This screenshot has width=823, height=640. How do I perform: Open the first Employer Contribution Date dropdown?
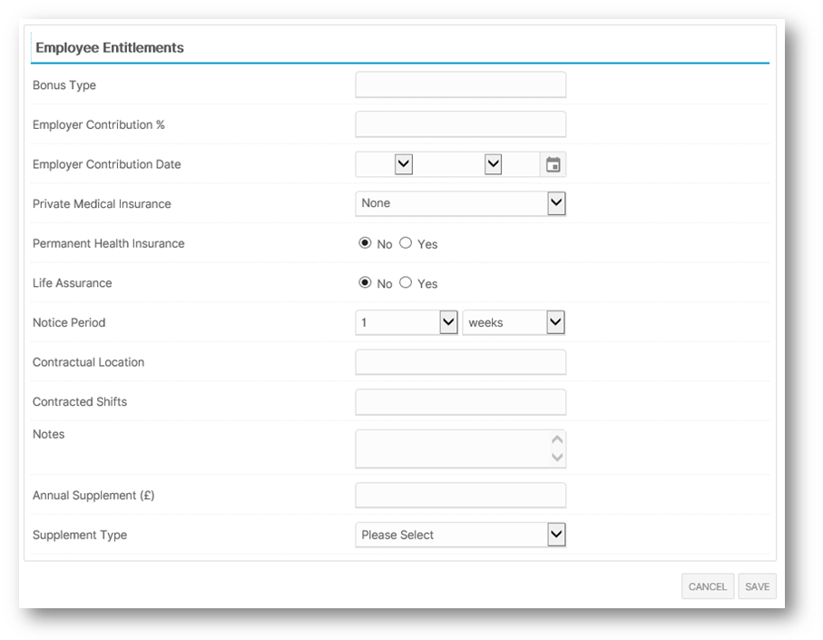tap(384, 164)
